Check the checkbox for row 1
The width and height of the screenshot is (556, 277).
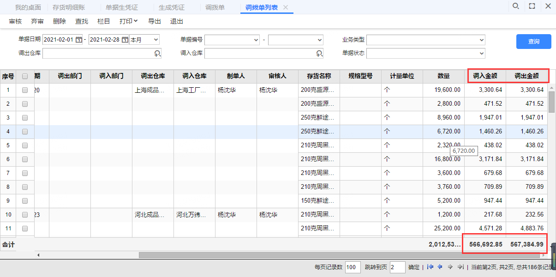25,90
